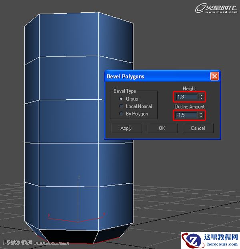Viewport: 240px width, 249px height.
Task: Raise Outline Amount using the up arrow
Action: point(201,114)
